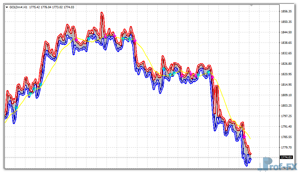Click the 1856.35 price scale label

click(x=287, y=11)
